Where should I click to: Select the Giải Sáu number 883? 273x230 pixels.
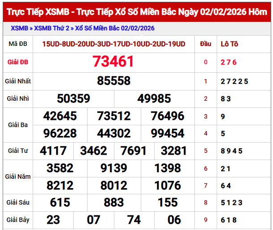click(x=114, y=202)
